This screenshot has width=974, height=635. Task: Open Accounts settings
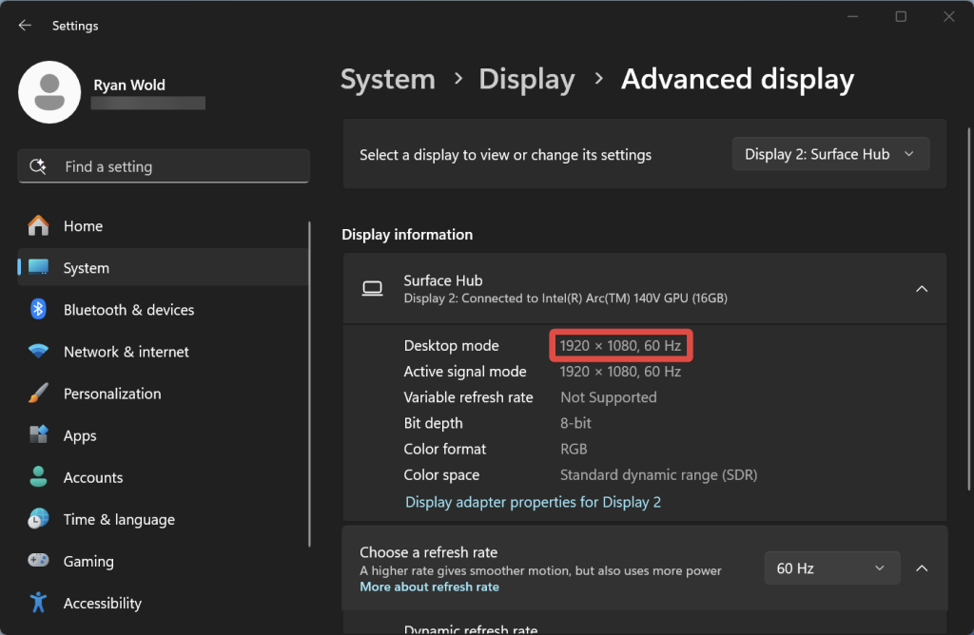(163, 476)
